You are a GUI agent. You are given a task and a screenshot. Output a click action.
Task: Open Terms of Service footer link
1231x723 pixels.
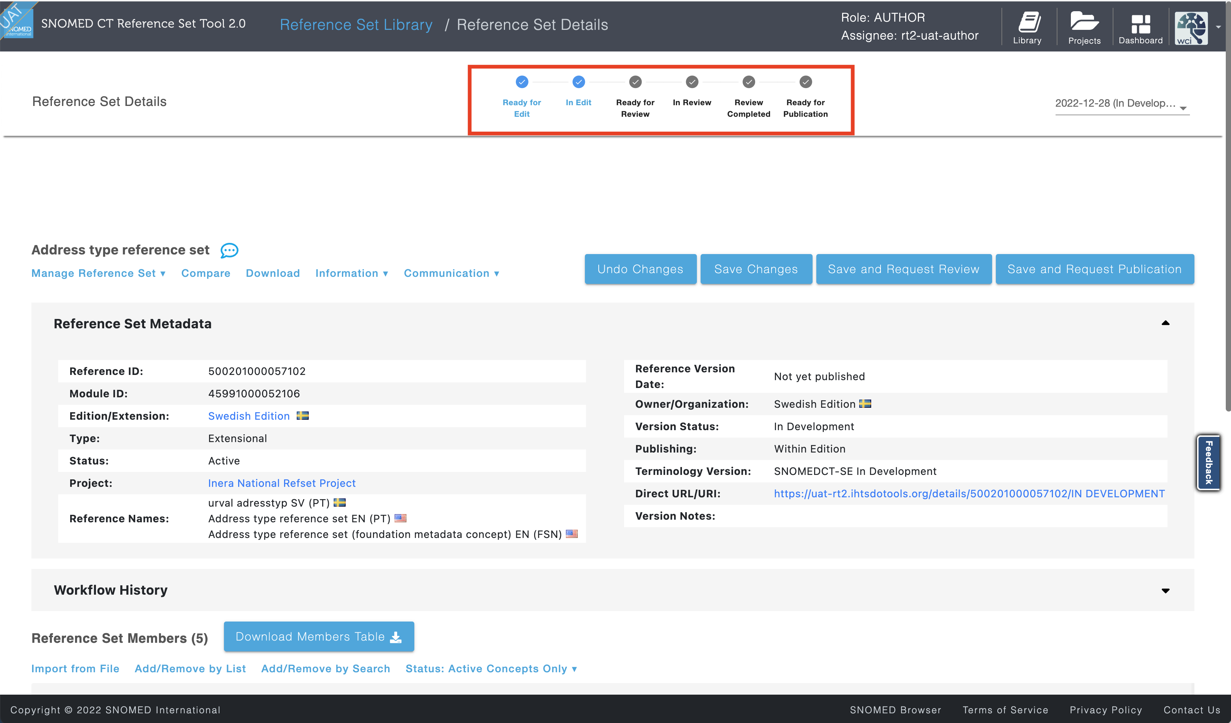(x=1005, y=710)
